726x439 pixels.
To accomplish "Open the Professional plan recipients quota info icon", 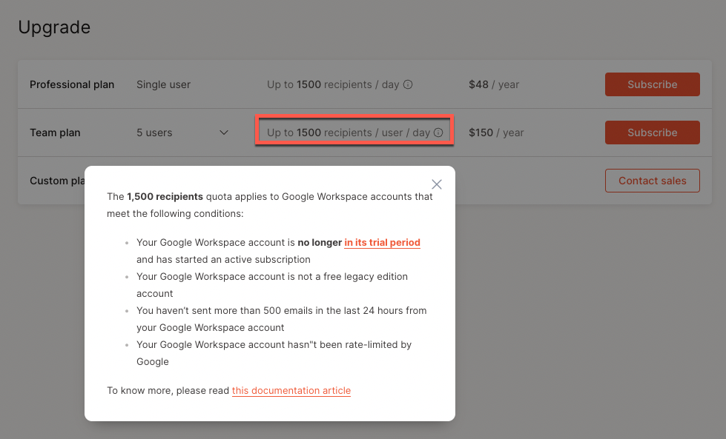I will tap(406, 84).
